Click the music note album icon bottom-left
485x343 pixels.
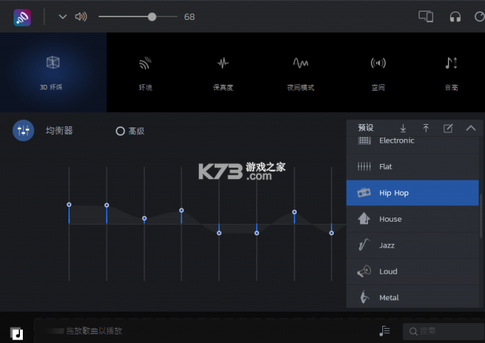coord(16,334)
